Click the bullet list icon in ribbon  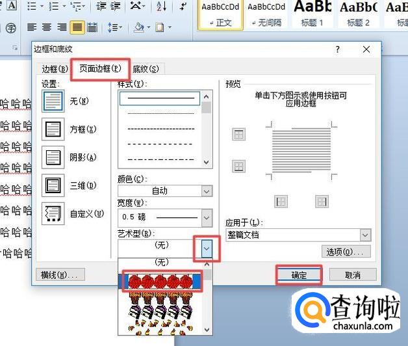pyautogui.click(x=32, y=6)
